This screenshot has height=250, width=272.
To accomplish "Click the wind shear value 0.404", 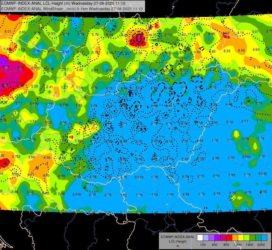I will [x=186, y=212].
